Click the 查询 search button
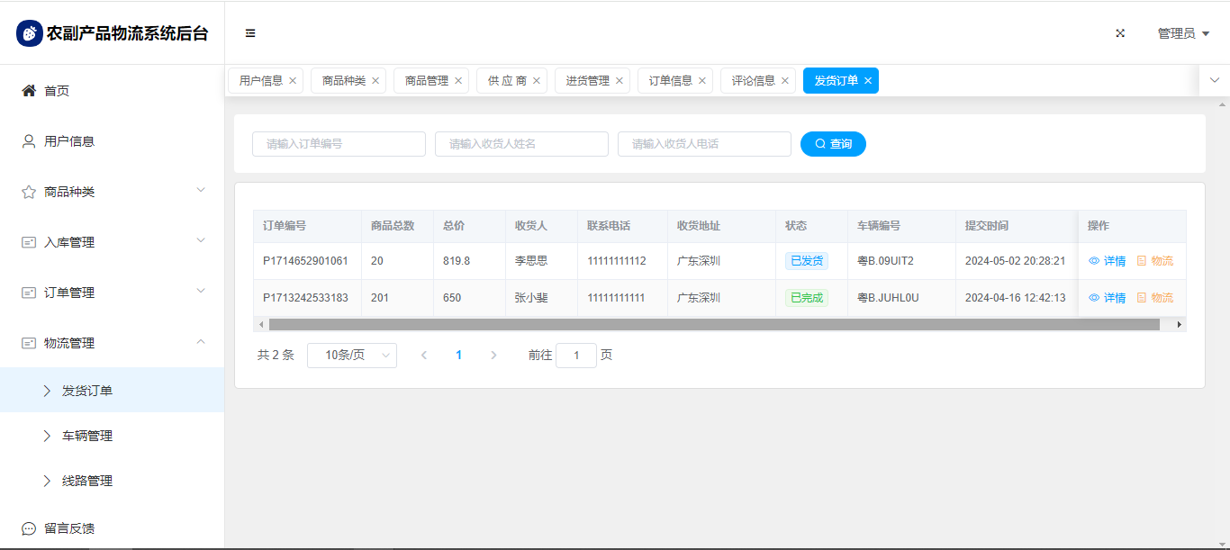Viewport: 1230px width, 550px height. click(833, 144)
